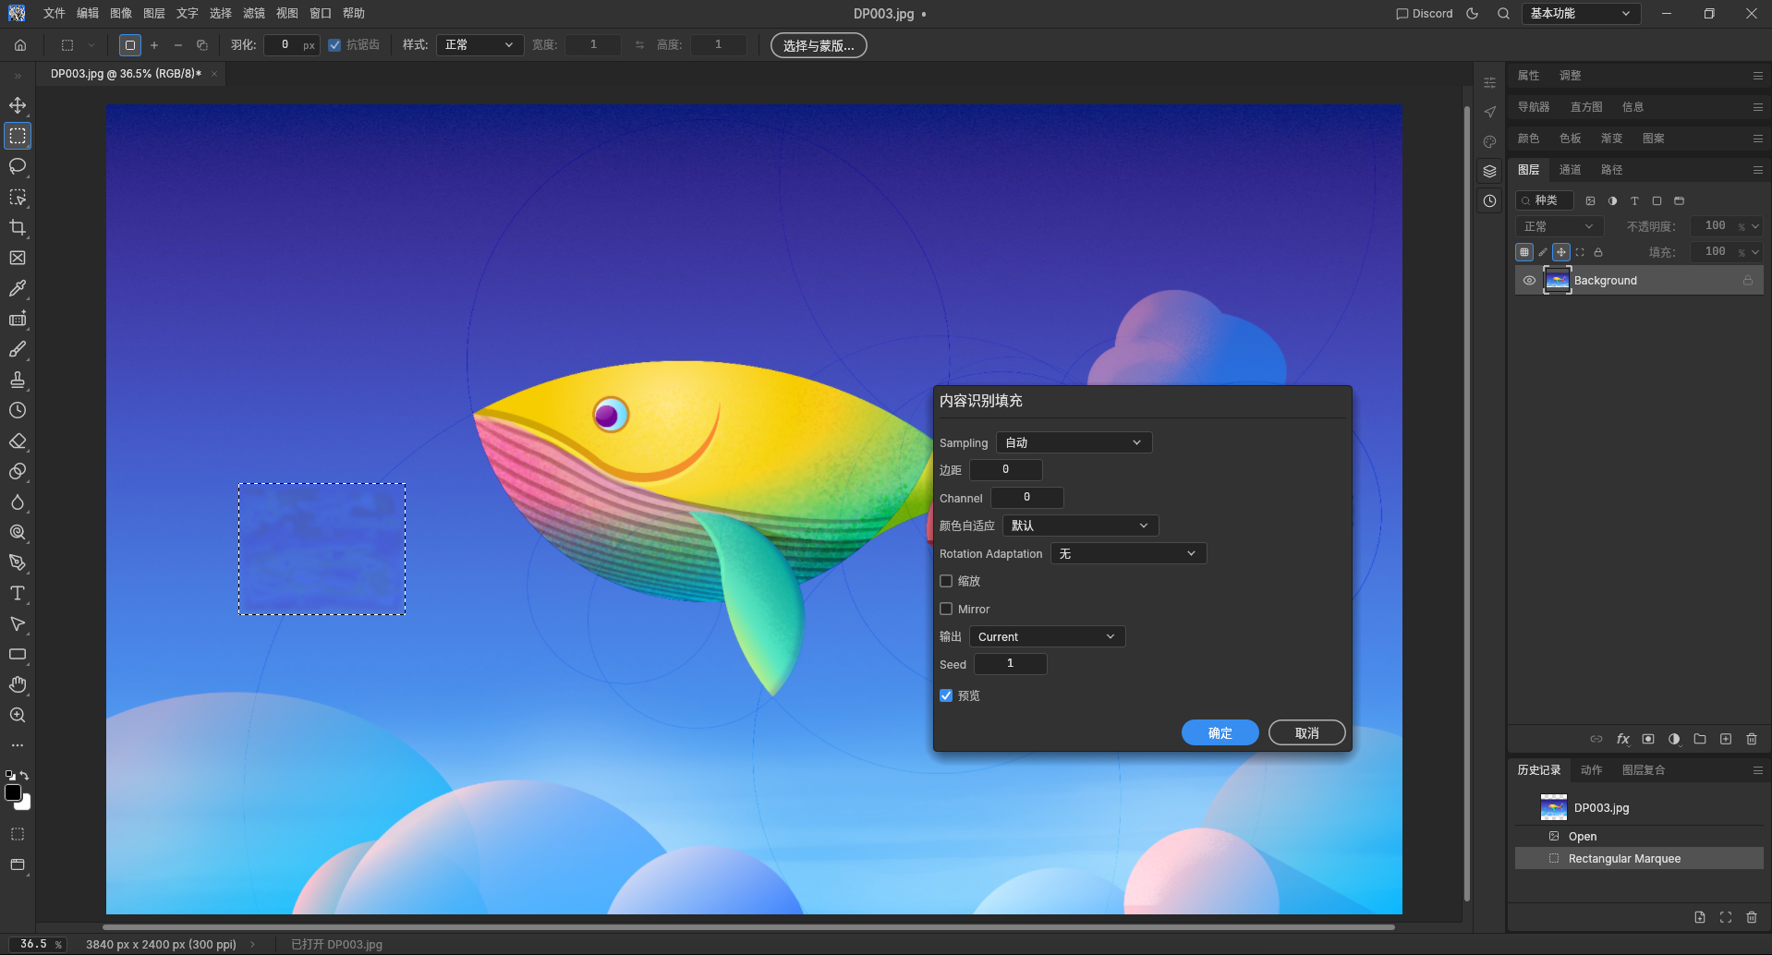Switch to the 动作 tab
Viewport: 1772px width, 955px height.
coord(1591,770)
